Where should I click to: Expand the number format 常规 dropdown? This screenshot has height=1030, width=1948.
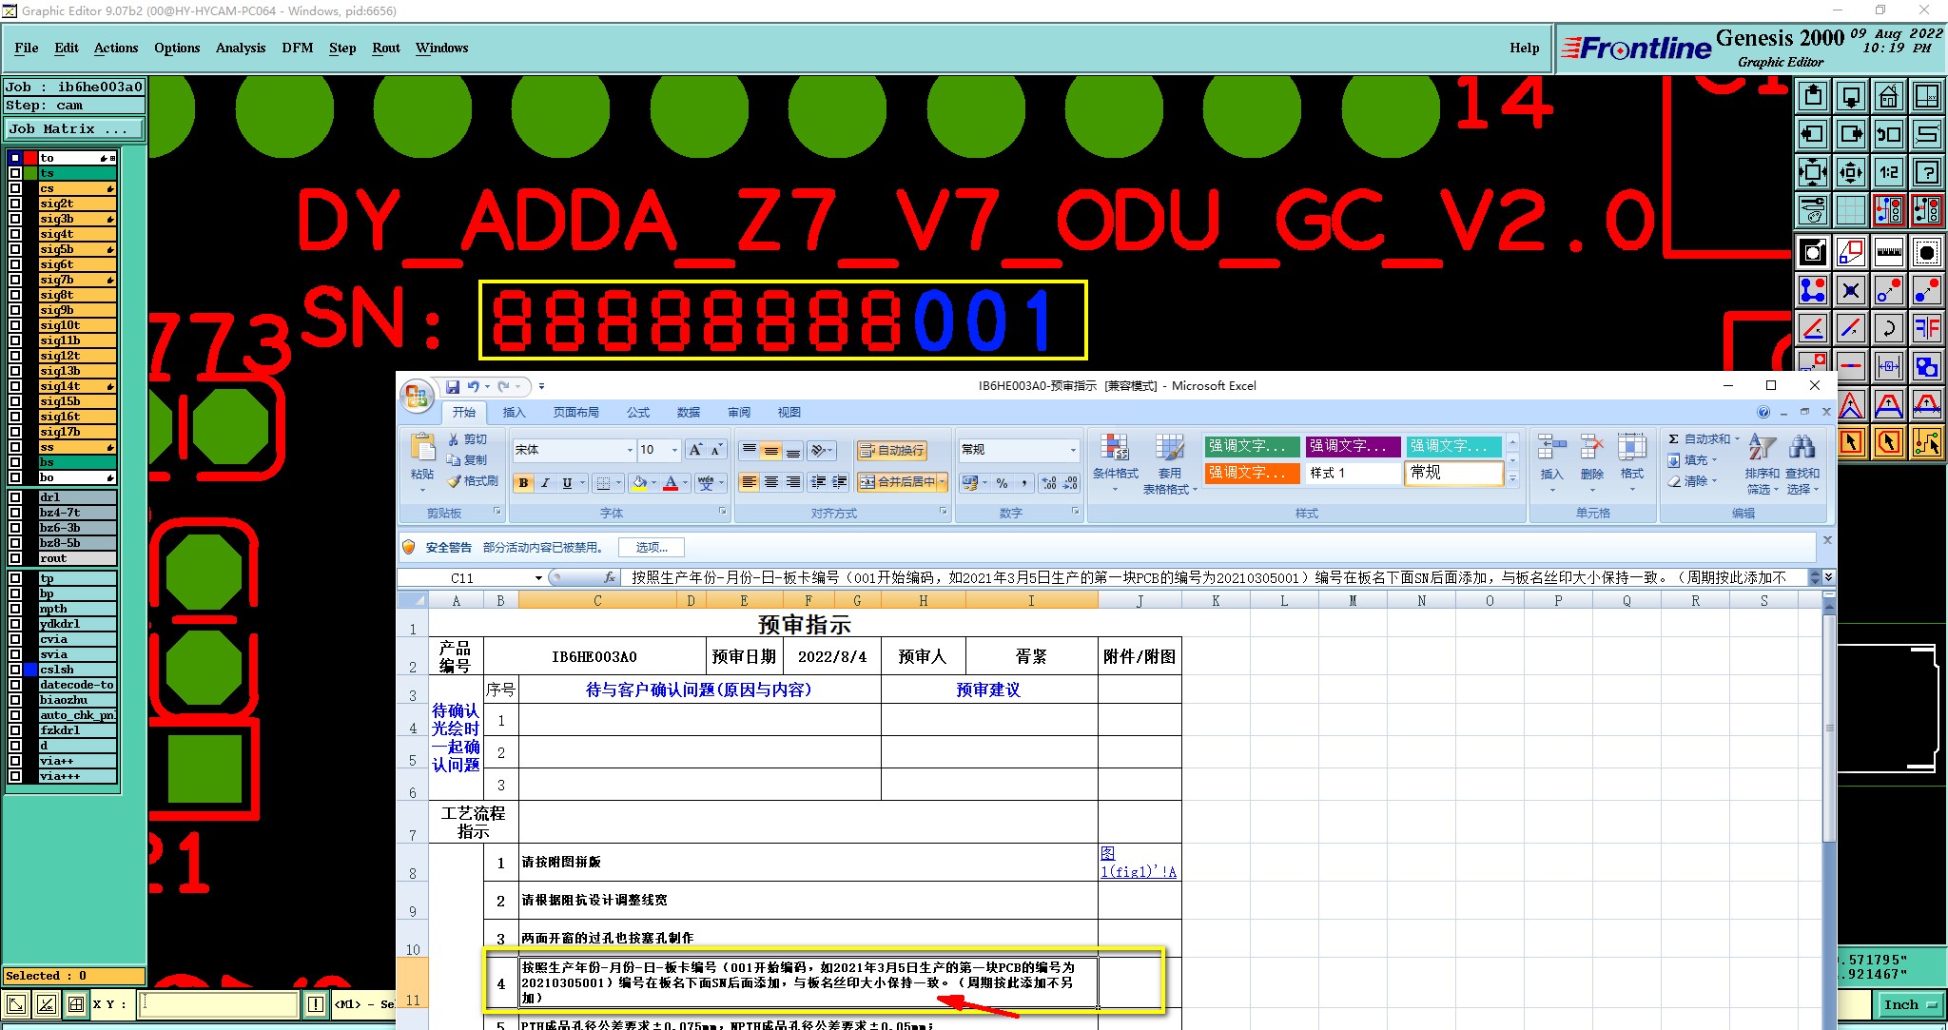pyautogui.click(x=1073, y=450)
